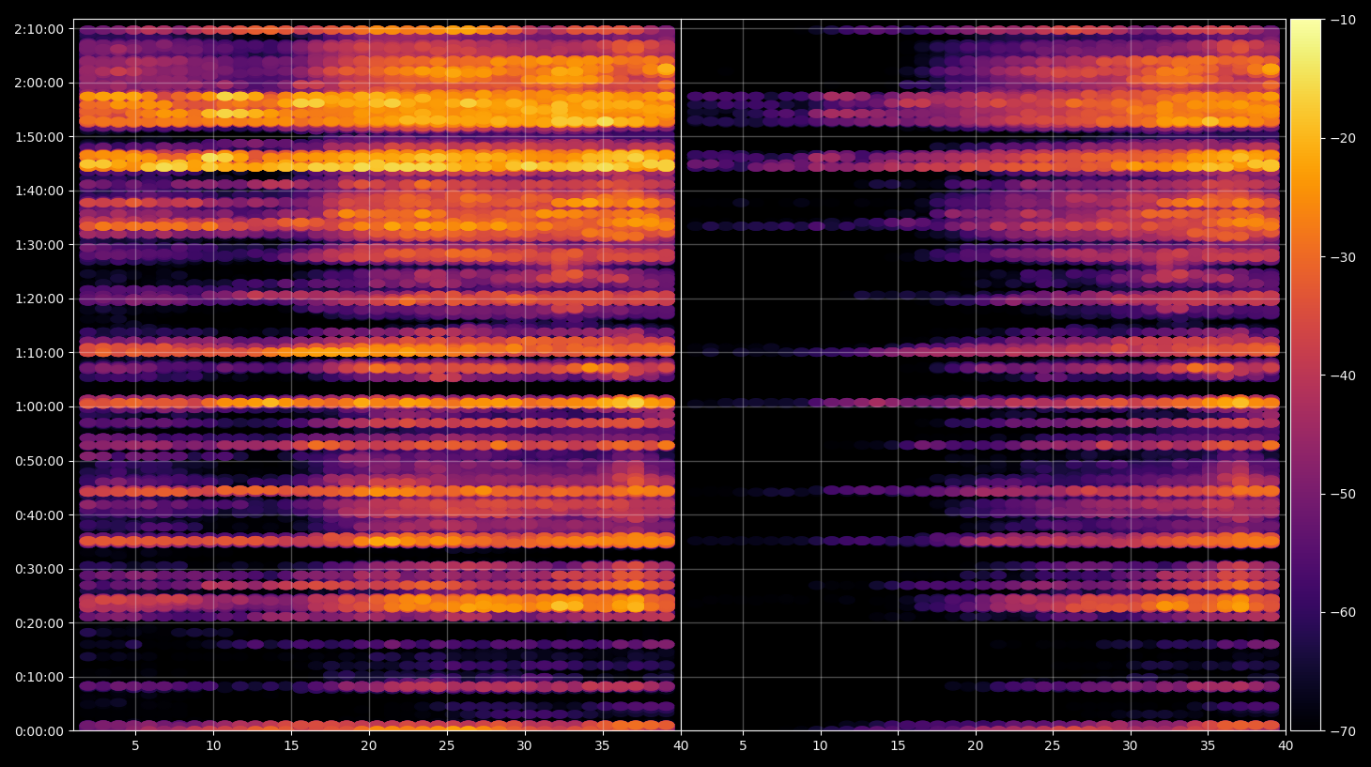Click the −30 colorbar tick label
This screenshot has width=1371, height=767.
1343,257
